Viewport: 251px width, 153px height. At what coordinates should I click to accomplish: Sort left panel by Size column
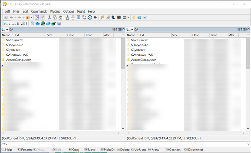coord(56,35)
